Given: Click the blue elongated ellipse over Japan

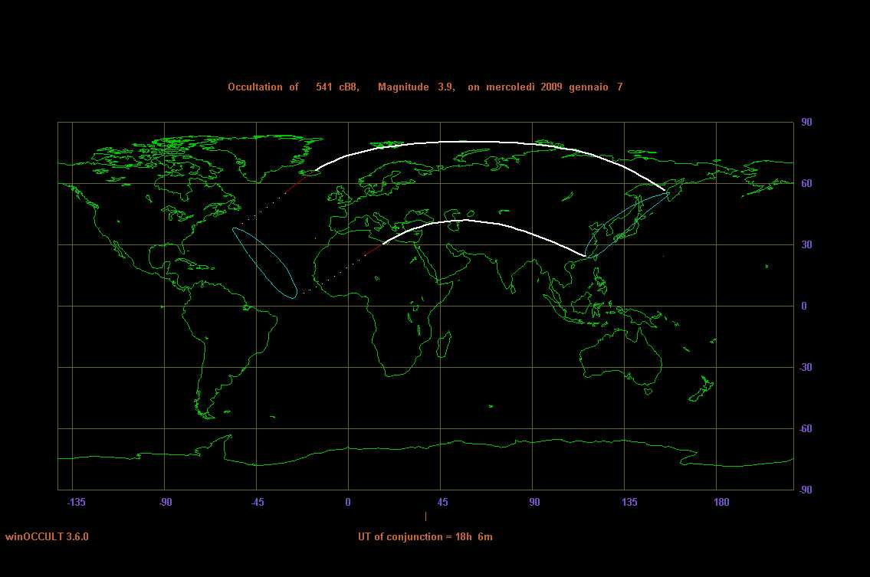Looking at the screenshot, I should [x=627, y=225].
